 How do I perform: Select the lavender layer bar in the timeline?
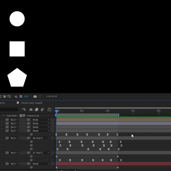point(114,123)
